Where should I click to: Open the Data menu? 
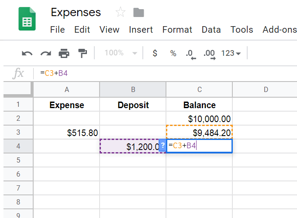tap(211, 30)
